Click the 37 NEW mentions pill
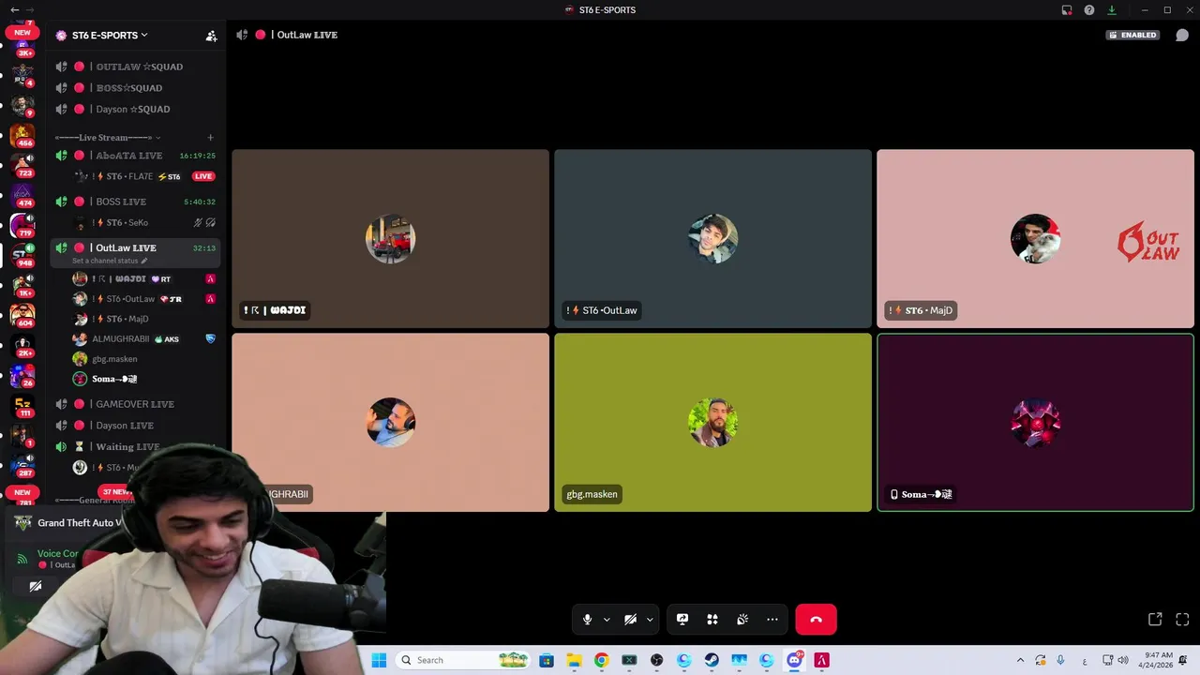Image resolution: width=1200 pixels, height=675 pixels. (116, 491)
